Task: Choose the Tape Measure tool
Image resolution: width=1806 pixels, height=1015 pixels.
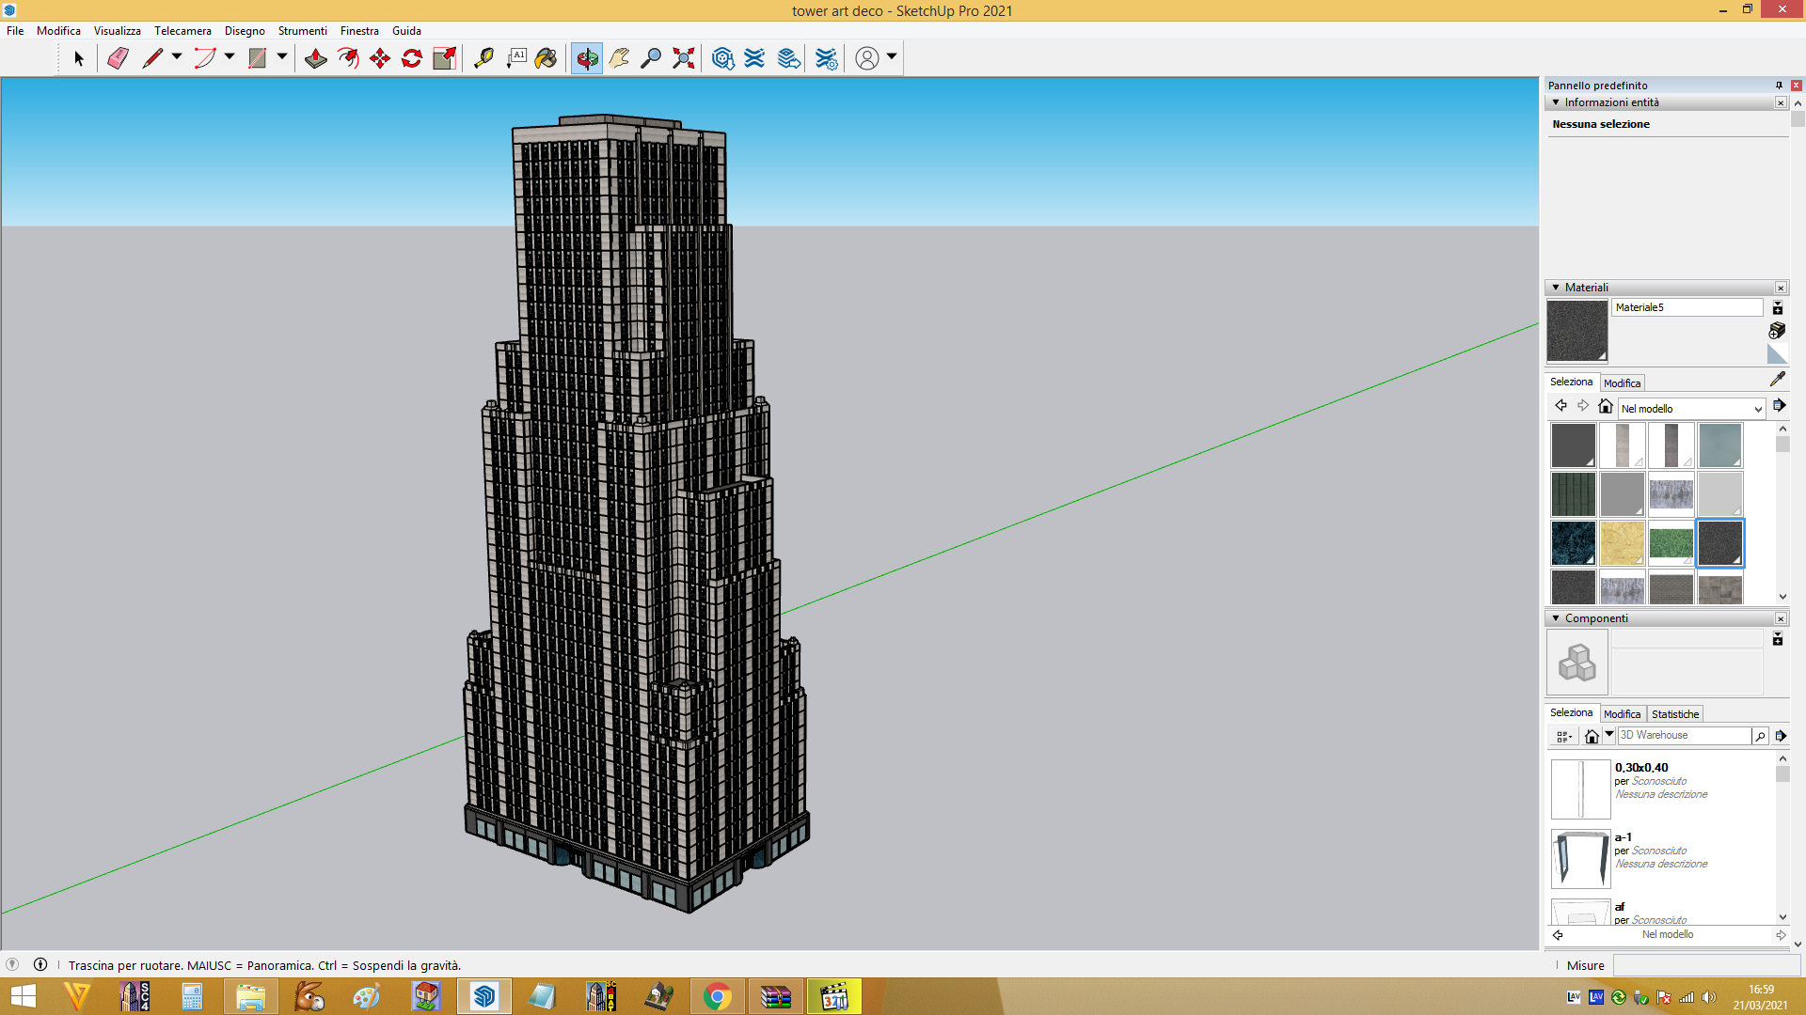Action: [483, 58]
